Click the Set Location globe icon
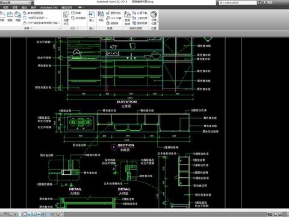 pyautogui.click(x=154, y=17)
